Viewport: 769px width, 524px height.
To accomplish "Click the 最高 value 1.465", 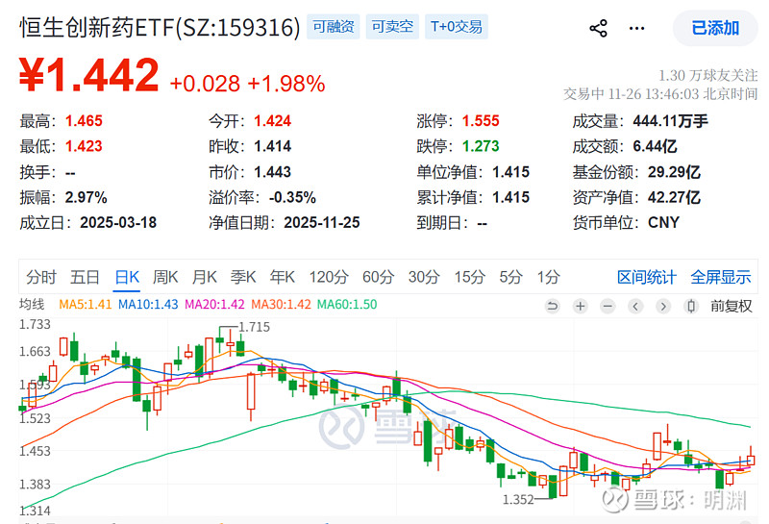I will point(84,121).
